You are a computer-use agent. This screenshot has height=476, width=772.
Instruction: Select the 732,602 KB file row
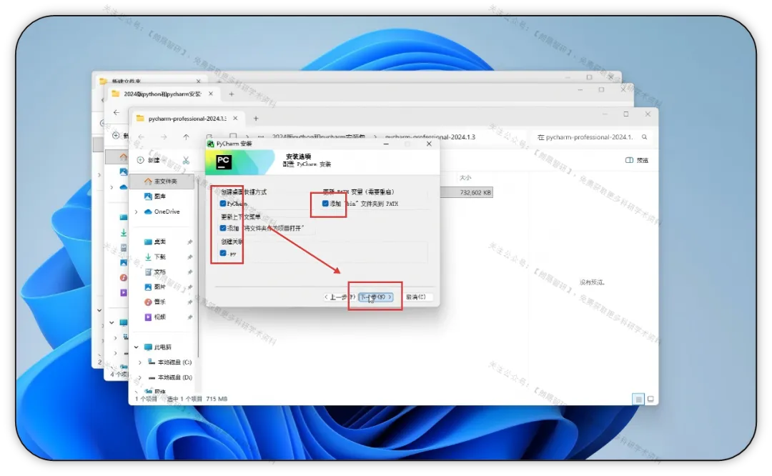[x=466, y=192]
